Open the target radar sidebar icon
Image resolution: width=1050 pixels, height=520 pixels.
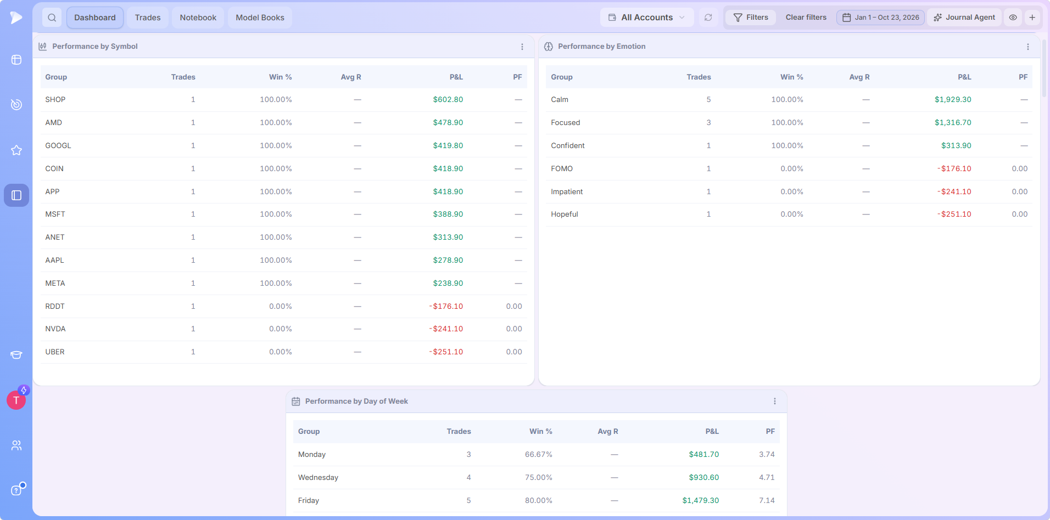16,104
